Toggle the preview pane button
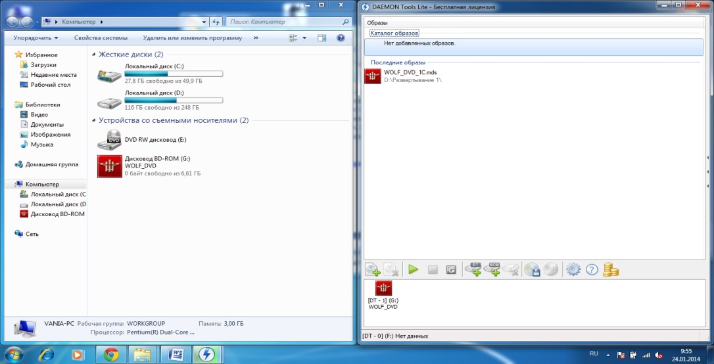 [x=322, y=38]
